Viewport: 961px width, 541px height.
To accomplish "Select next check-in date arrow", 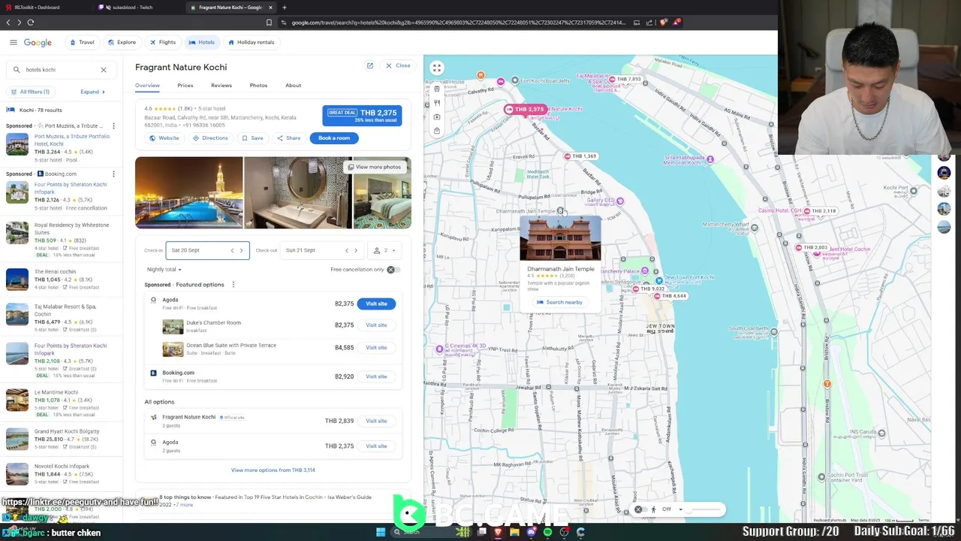I will pyautogui.click(x=241, y=250).
